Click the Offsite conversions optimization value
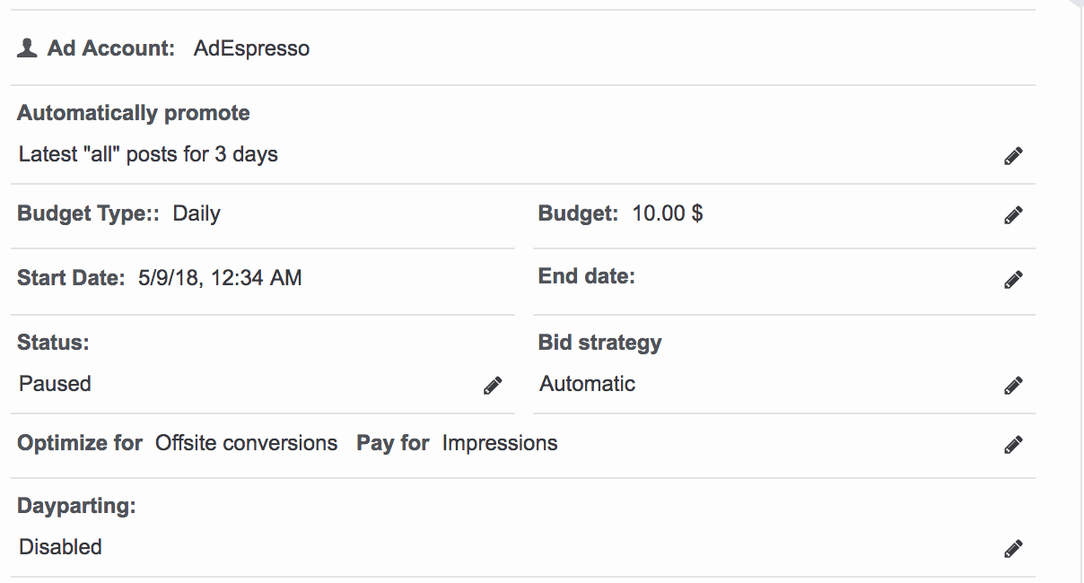This screenshot has width=1084, height=583. [x=247, y=443]
